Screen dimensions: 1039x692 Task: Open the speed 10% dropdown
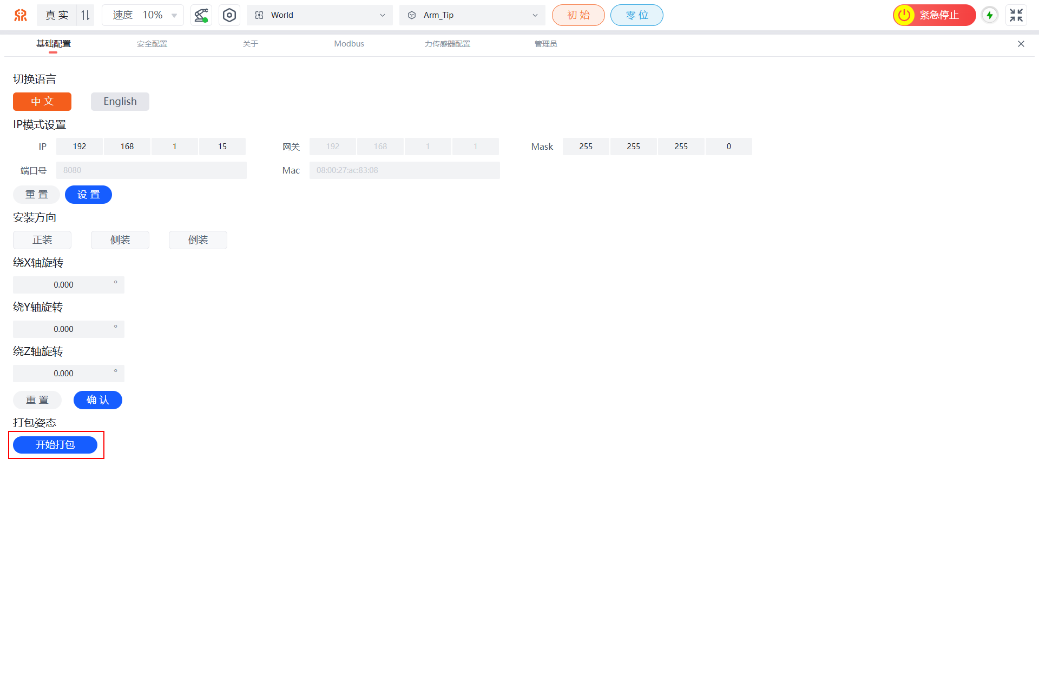coord(143,15)
